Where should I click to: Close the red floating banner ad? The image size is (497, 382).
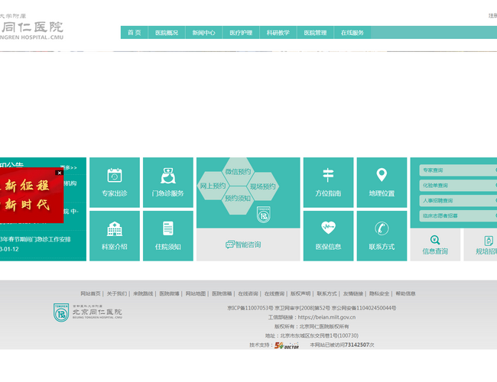(x=59, y=171)
